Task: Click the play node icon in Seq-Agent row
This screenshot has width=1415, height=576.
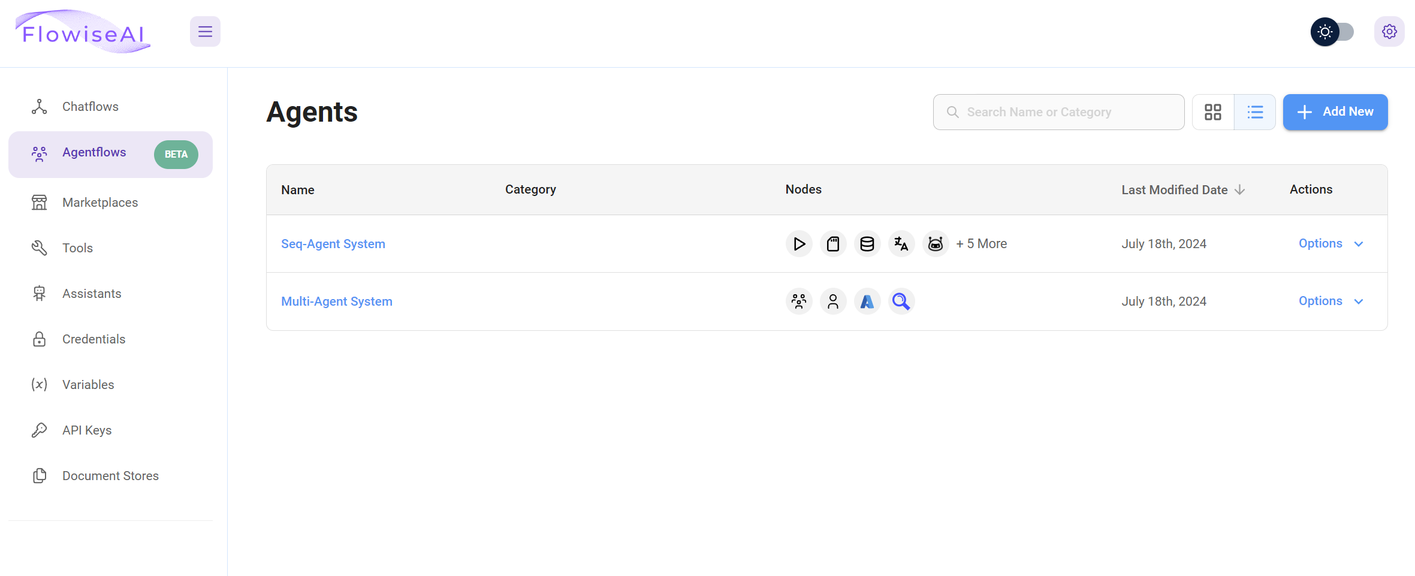Action: pos(799,244)
